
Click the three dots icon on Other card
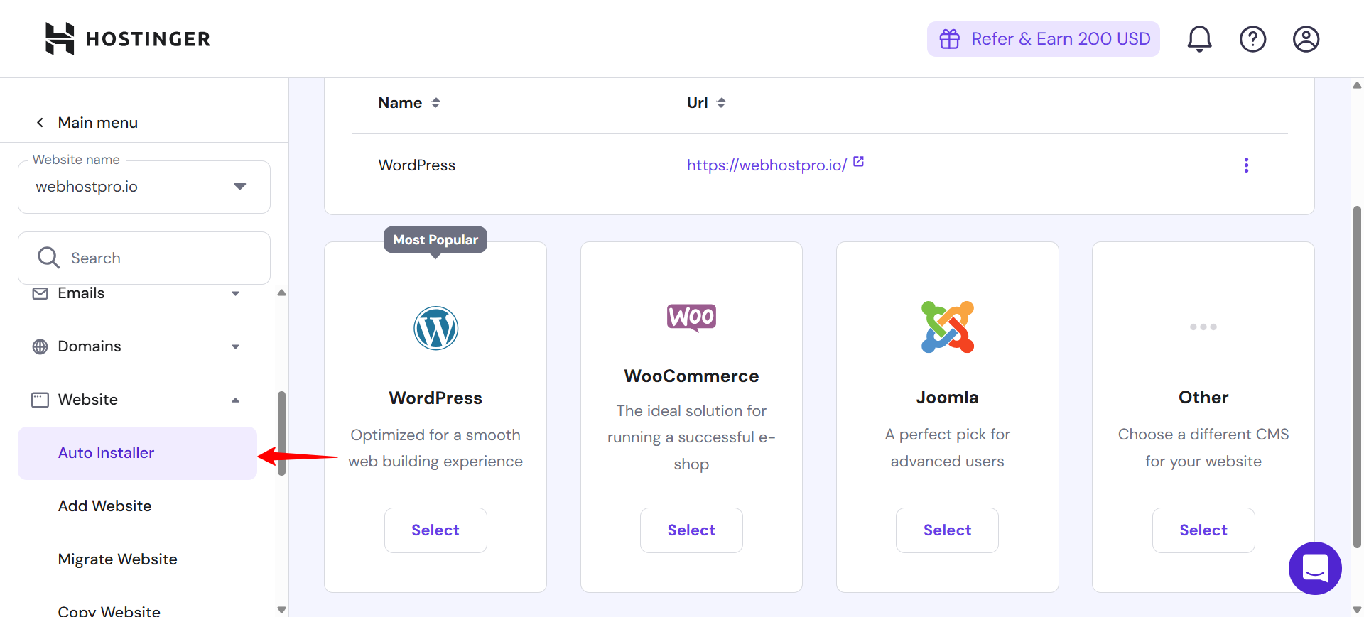click(1203, 327)
